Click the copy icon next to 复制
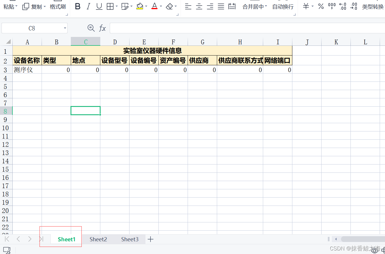The image size is (385, 254). click(26, 6)
